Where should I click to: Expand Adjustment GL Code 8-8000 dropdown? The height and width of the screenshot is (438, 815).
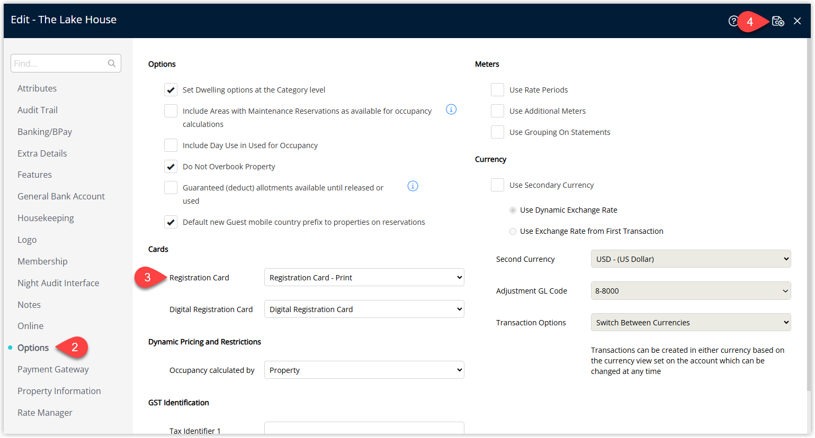[691, 291]
